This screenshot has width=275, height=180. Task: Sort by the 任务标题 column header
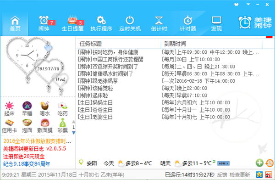tap(119, 44)
